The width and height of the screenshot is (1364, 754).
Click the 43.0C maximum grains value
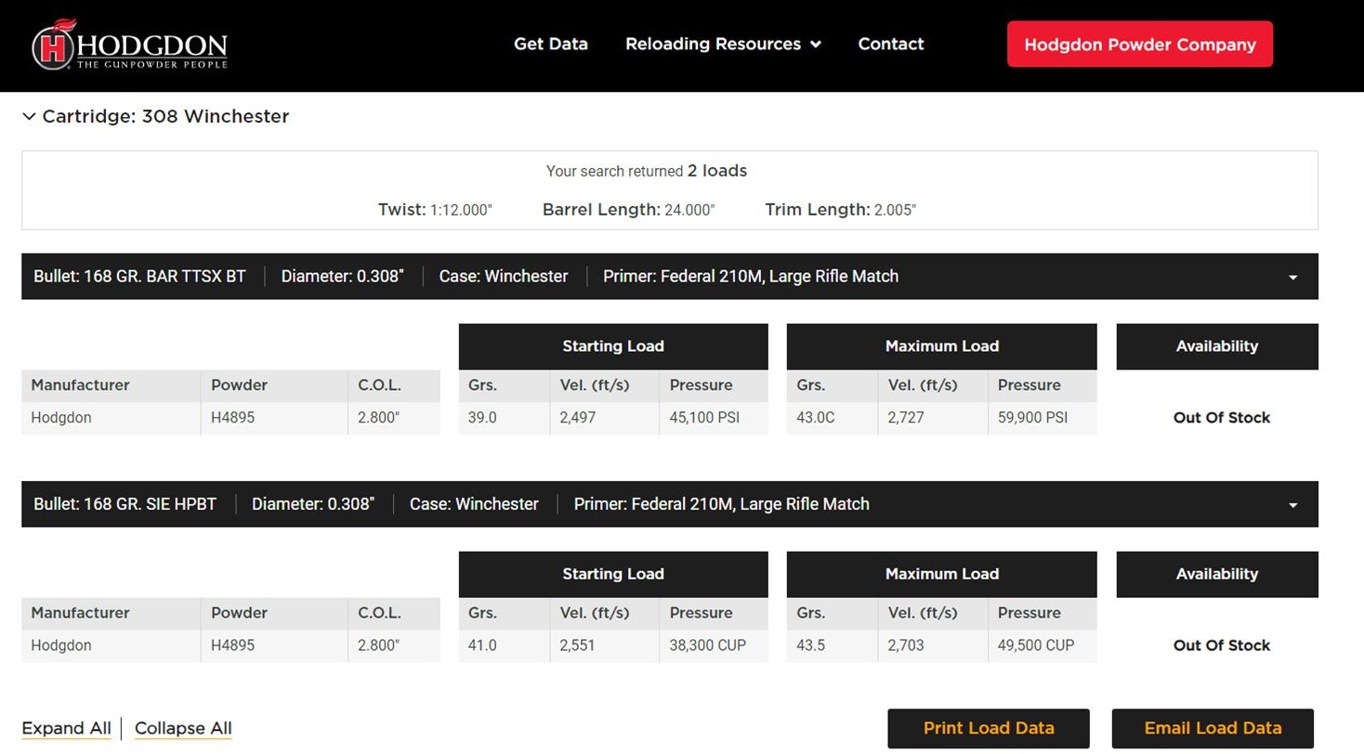816,418
